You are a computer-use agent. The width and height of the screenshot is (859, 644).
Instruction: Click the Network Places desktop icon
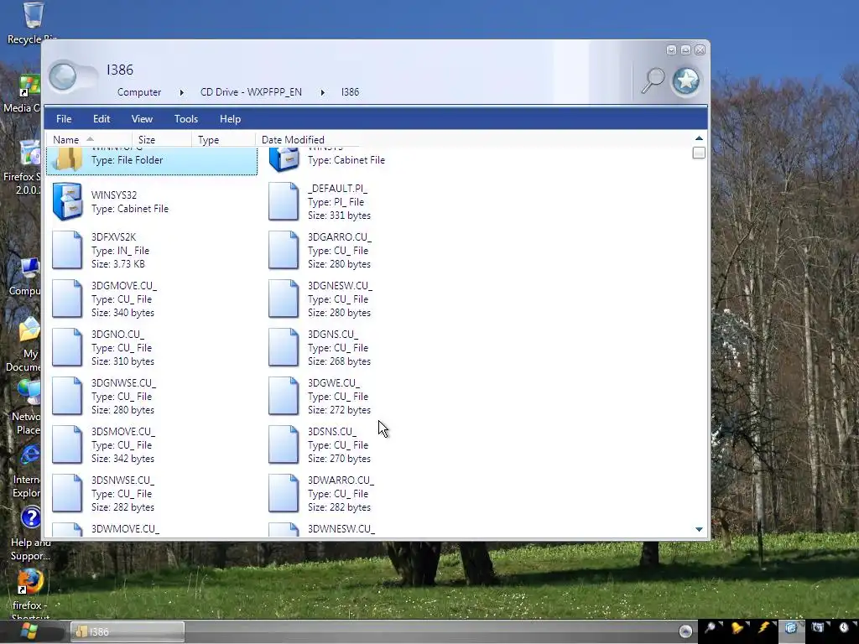click(x=28, y=407)
